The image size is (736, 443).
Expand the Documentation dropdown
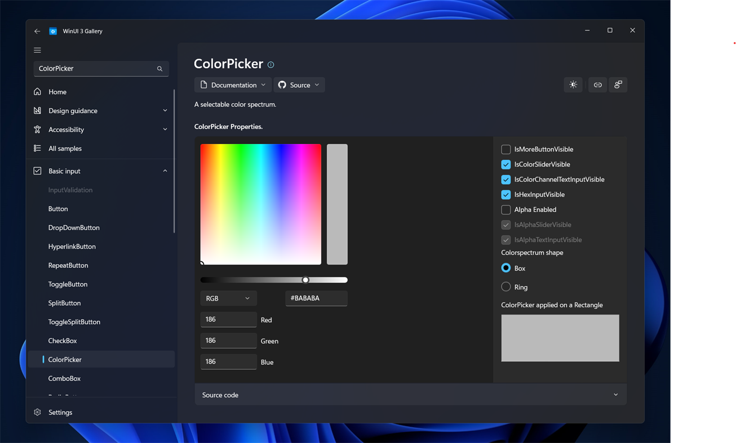click(x=233, y=84)
